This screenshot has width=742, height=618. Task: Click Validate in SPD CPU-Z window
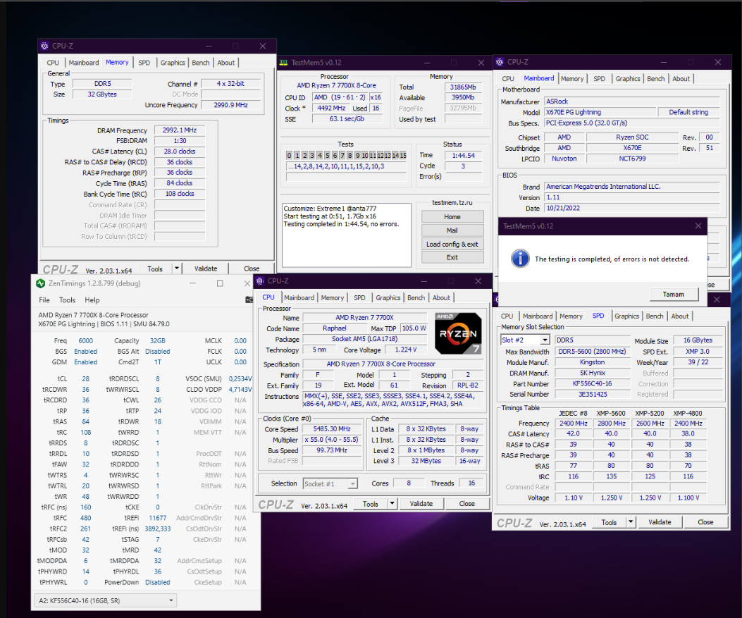pyautogui.click(x=660, y=522)
